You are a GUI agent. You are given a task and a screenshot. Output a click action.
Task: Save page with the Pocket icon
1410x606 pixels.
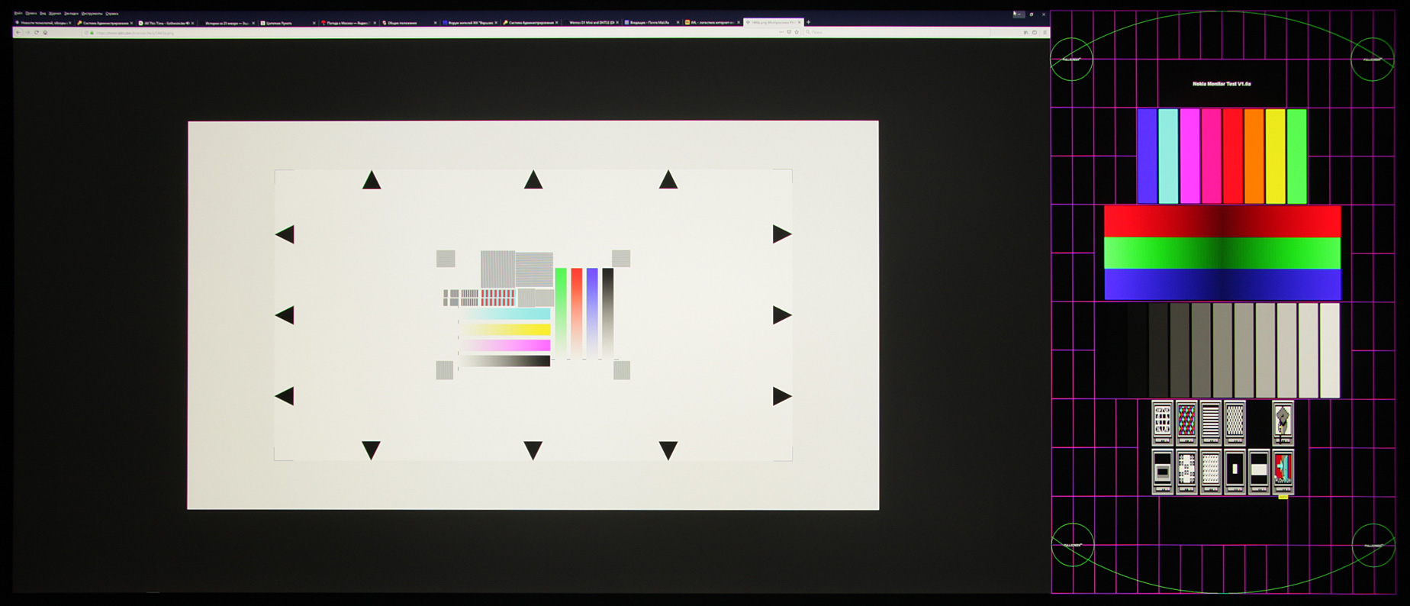789,32
